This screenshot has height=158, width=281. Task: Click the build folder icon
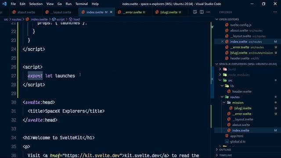coord(225,69)
